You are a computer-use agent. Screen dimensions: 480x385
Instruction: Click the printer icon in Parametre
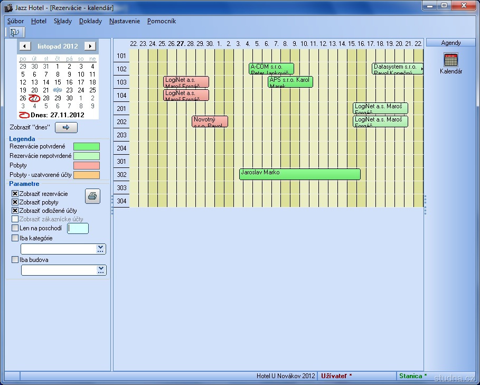point(92,196)
